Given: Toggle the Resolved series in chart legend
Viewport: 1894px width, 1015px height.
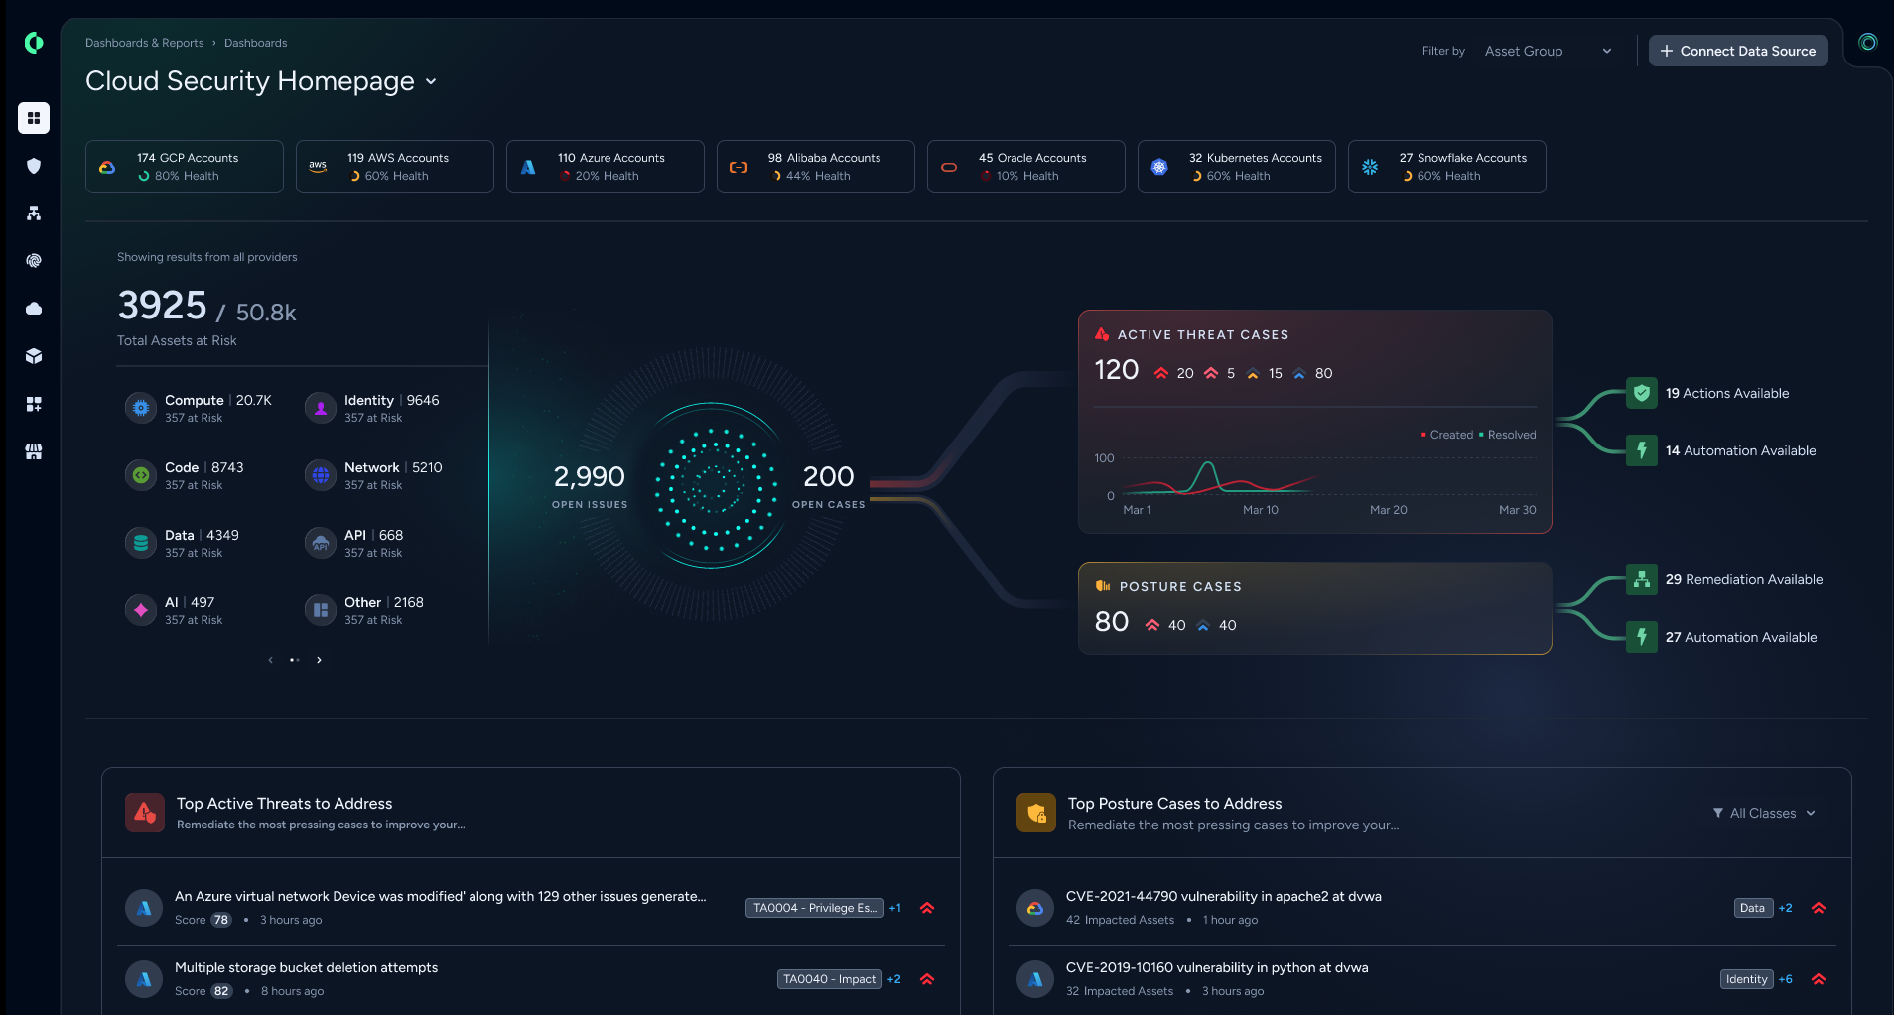Looking at the screenshot, I should click(1508, 435).
